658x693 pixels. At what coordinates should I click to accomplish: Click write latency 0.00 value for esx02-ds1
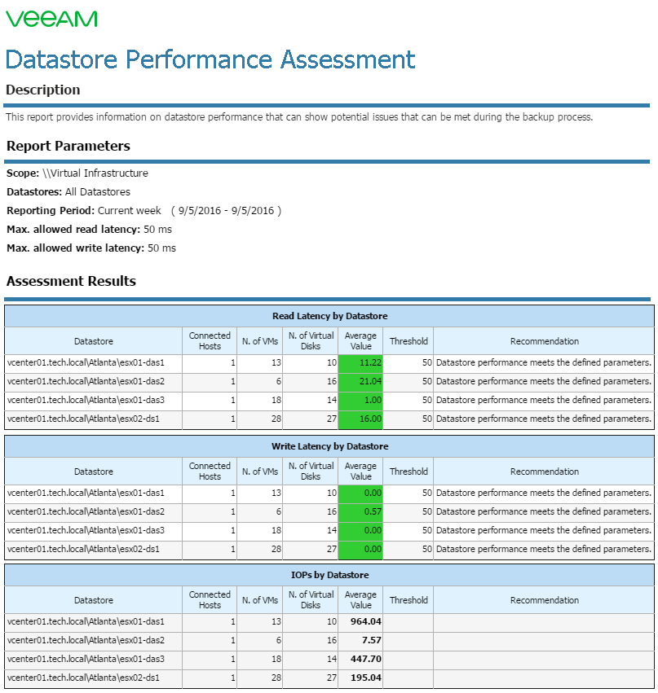point(360,550)
